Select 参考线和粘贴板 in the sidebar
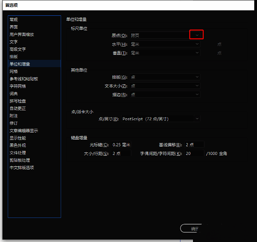The image size is (257, 242). tap(24, 79)
